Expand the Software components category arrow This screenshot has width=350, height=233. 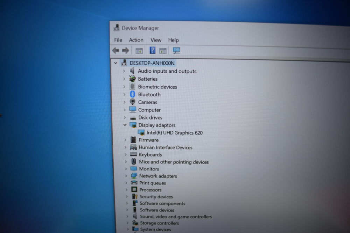coord(127,203)
